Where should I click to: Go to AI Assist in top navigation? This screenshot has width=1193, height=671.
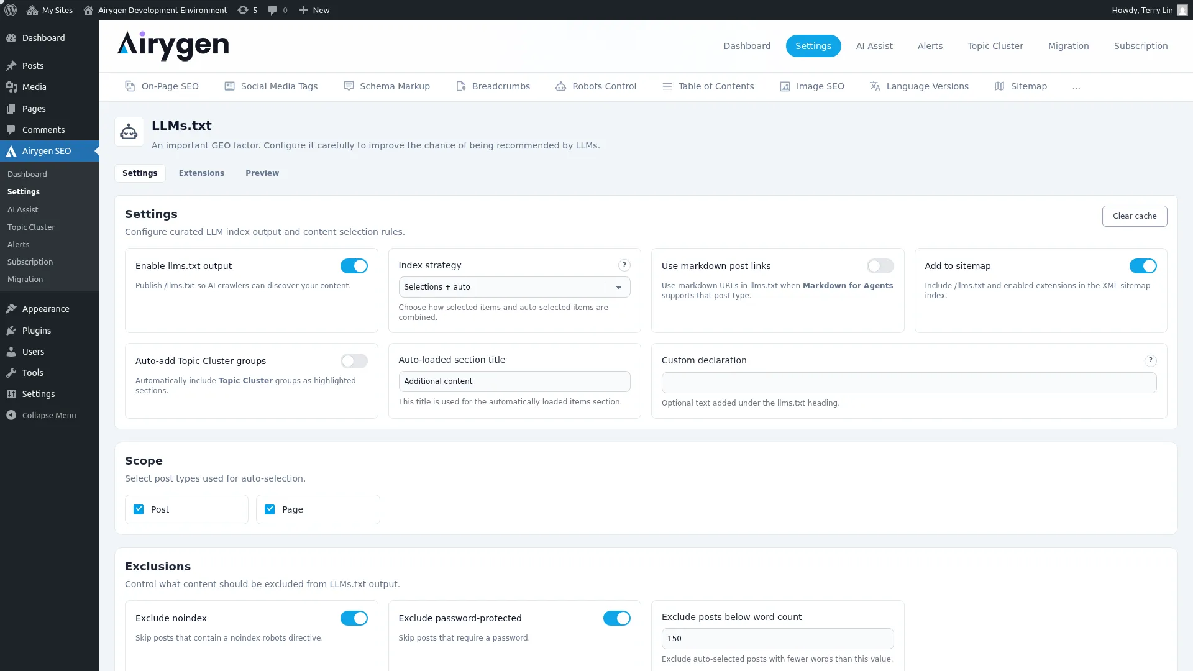(874, 46)
